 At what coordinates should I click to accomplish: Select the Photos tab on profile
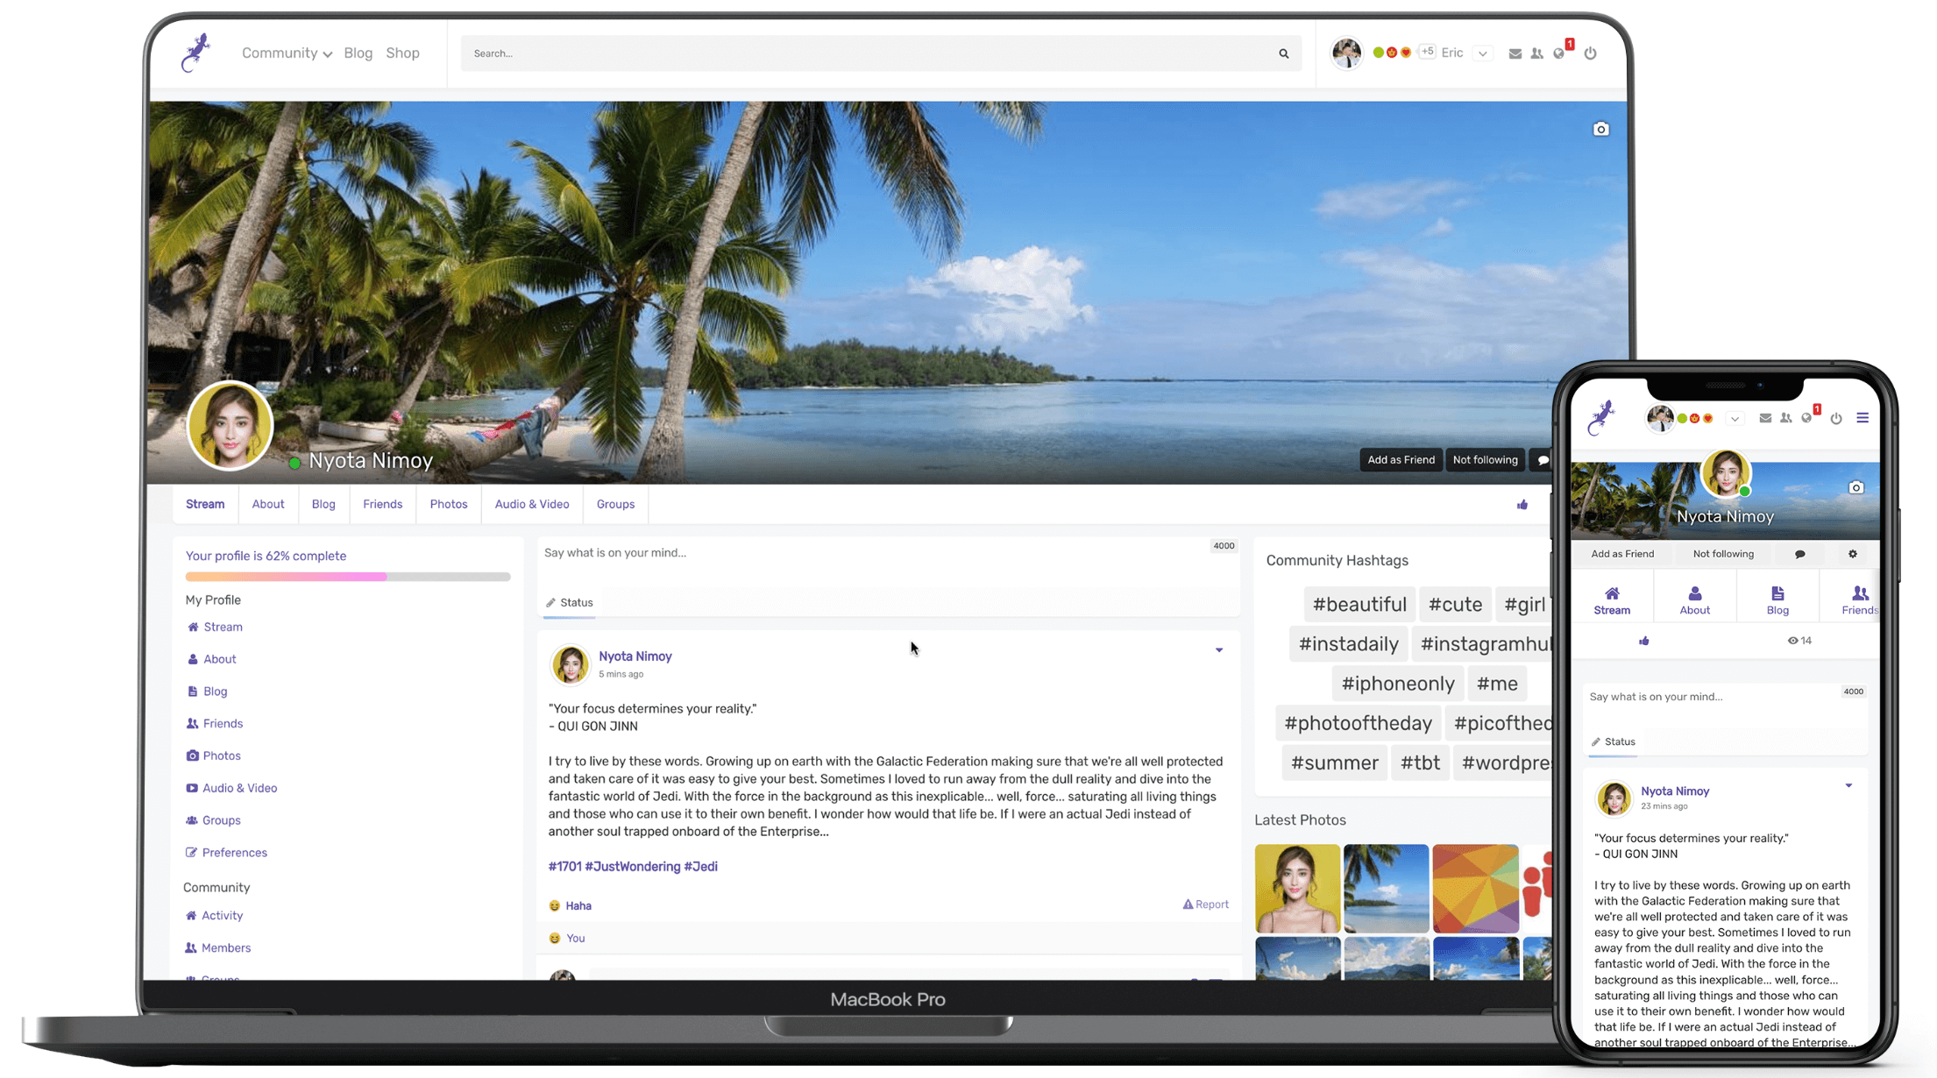(449, 503)
